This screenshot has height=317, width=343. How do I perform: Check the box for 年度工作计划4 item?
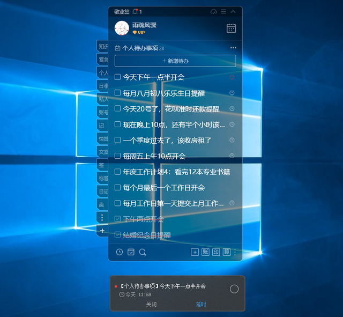tap(117, 172)
